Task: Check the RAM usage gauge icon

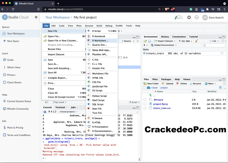Action: [x=179, y=17]
